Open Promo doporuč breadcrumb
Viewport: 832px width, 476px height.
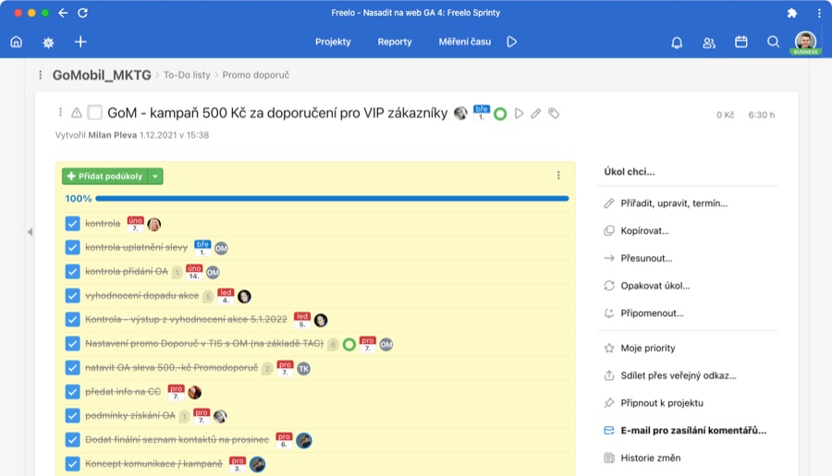pyautogui.click(x=256, y=75)
